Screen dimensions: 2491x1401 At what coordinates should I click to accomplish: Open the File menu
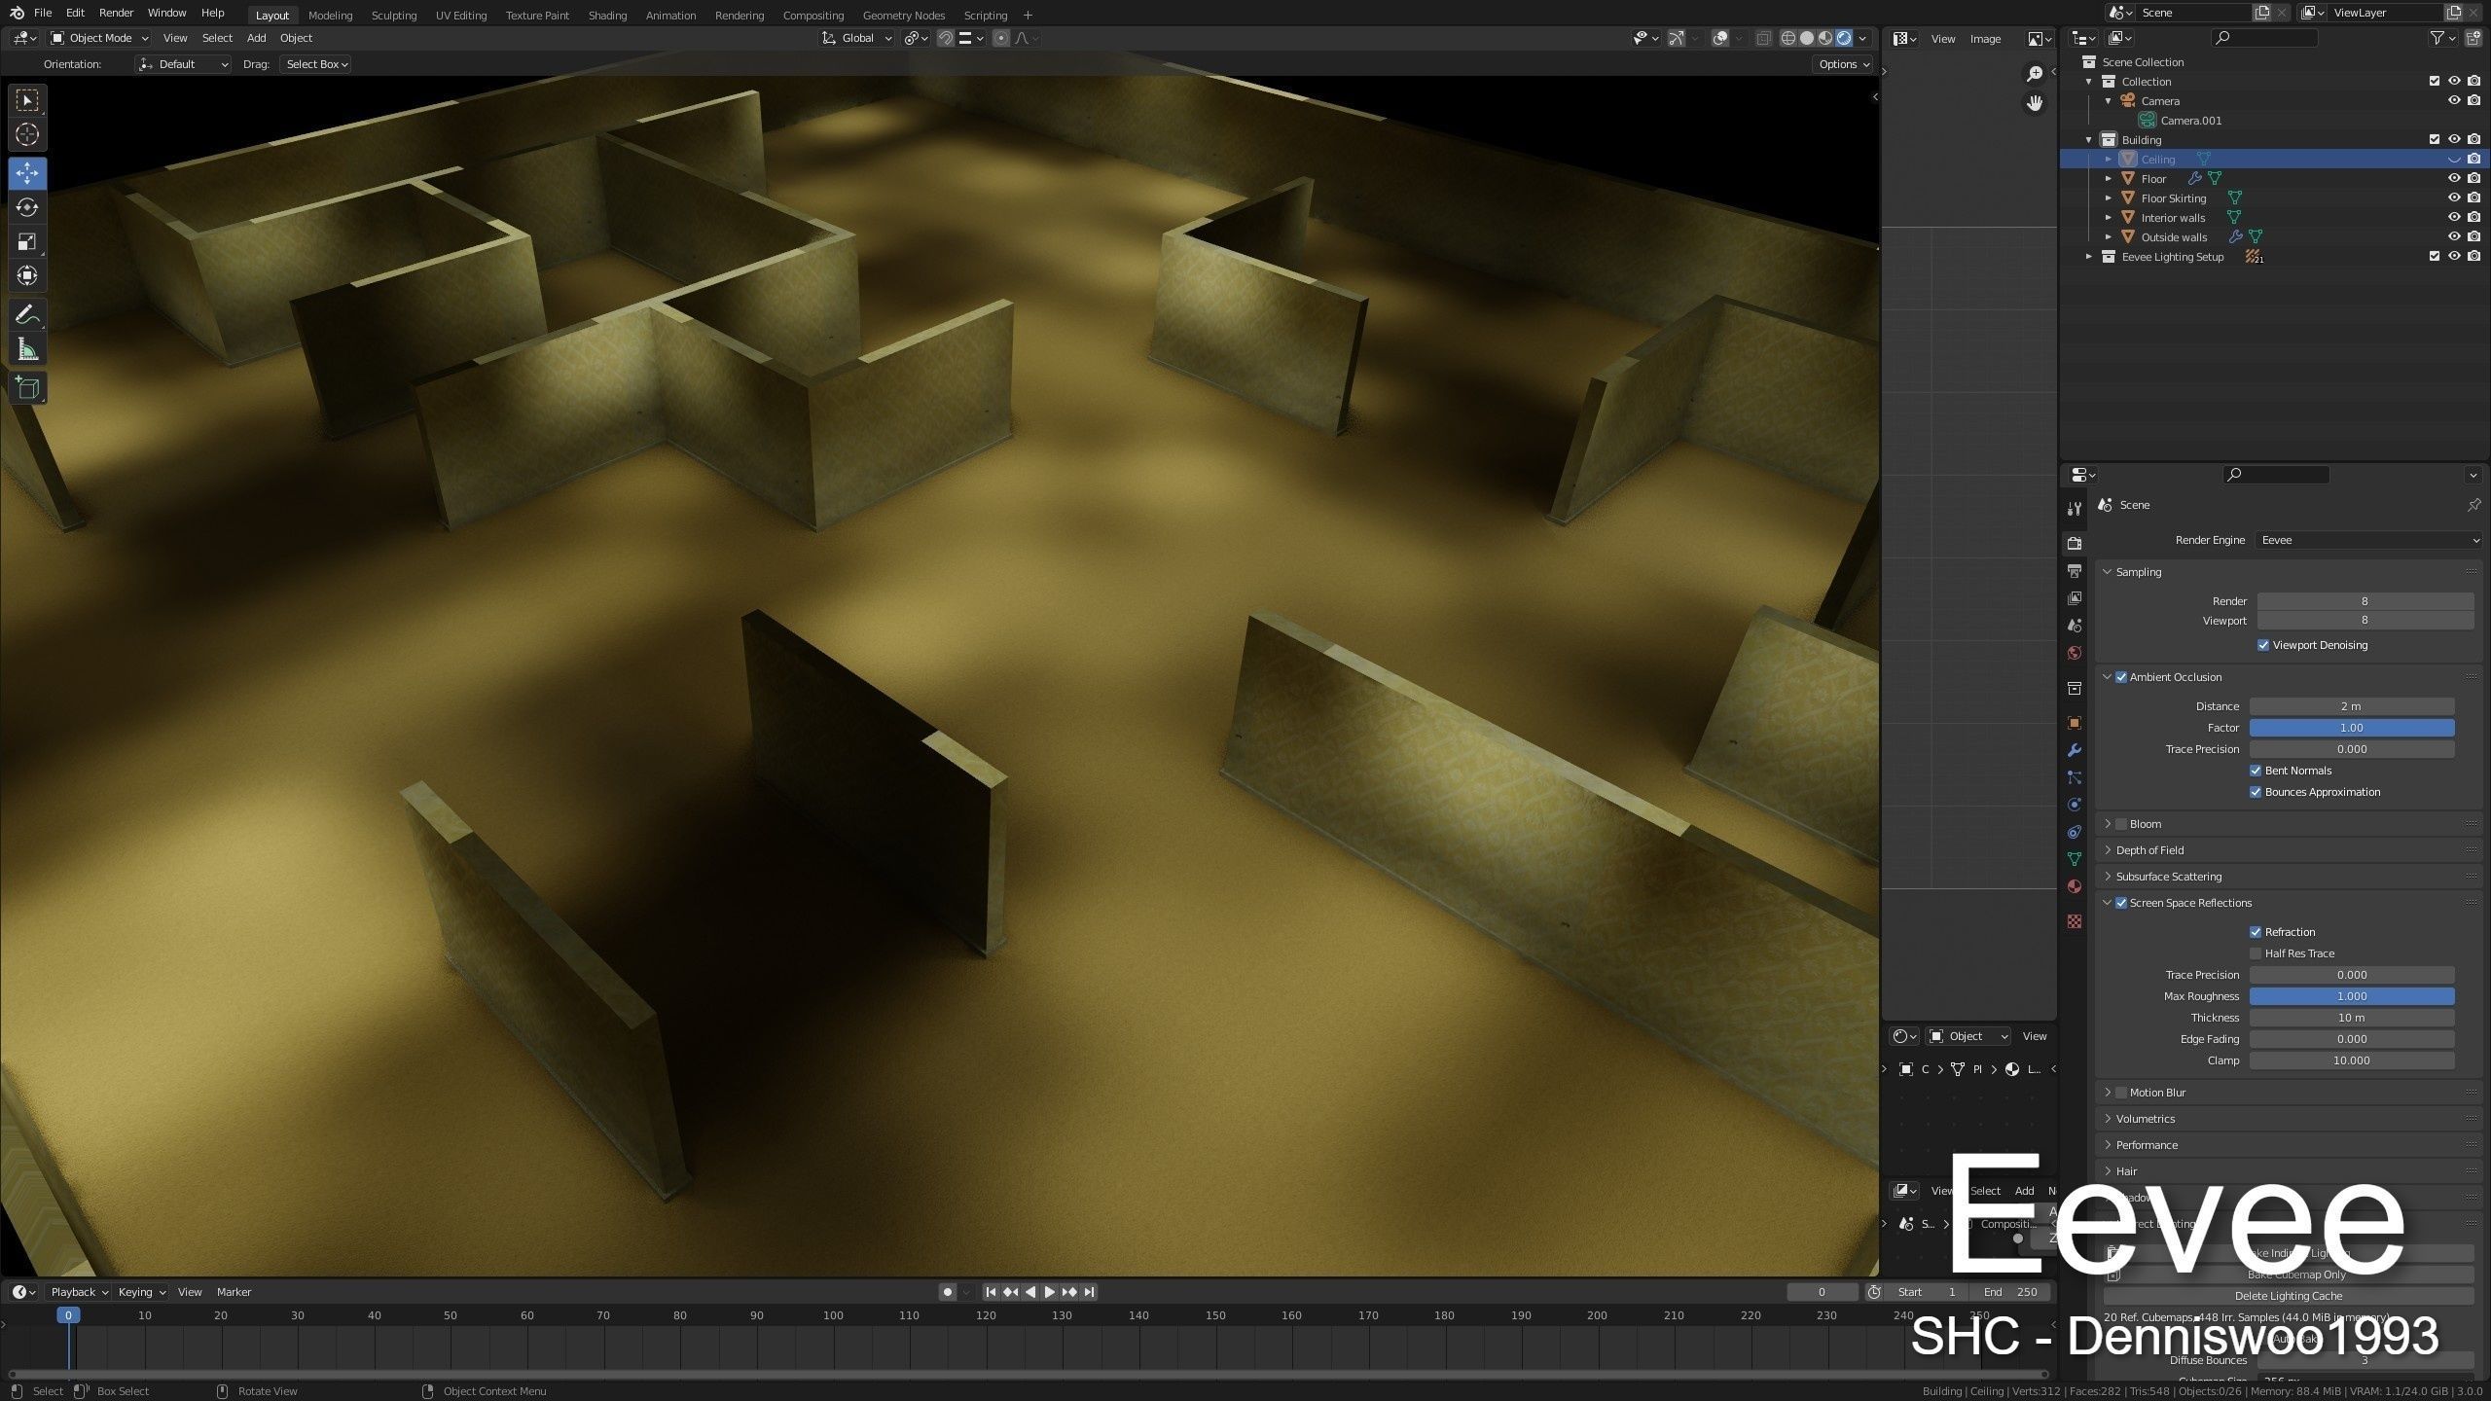click(x=43, y=13)
